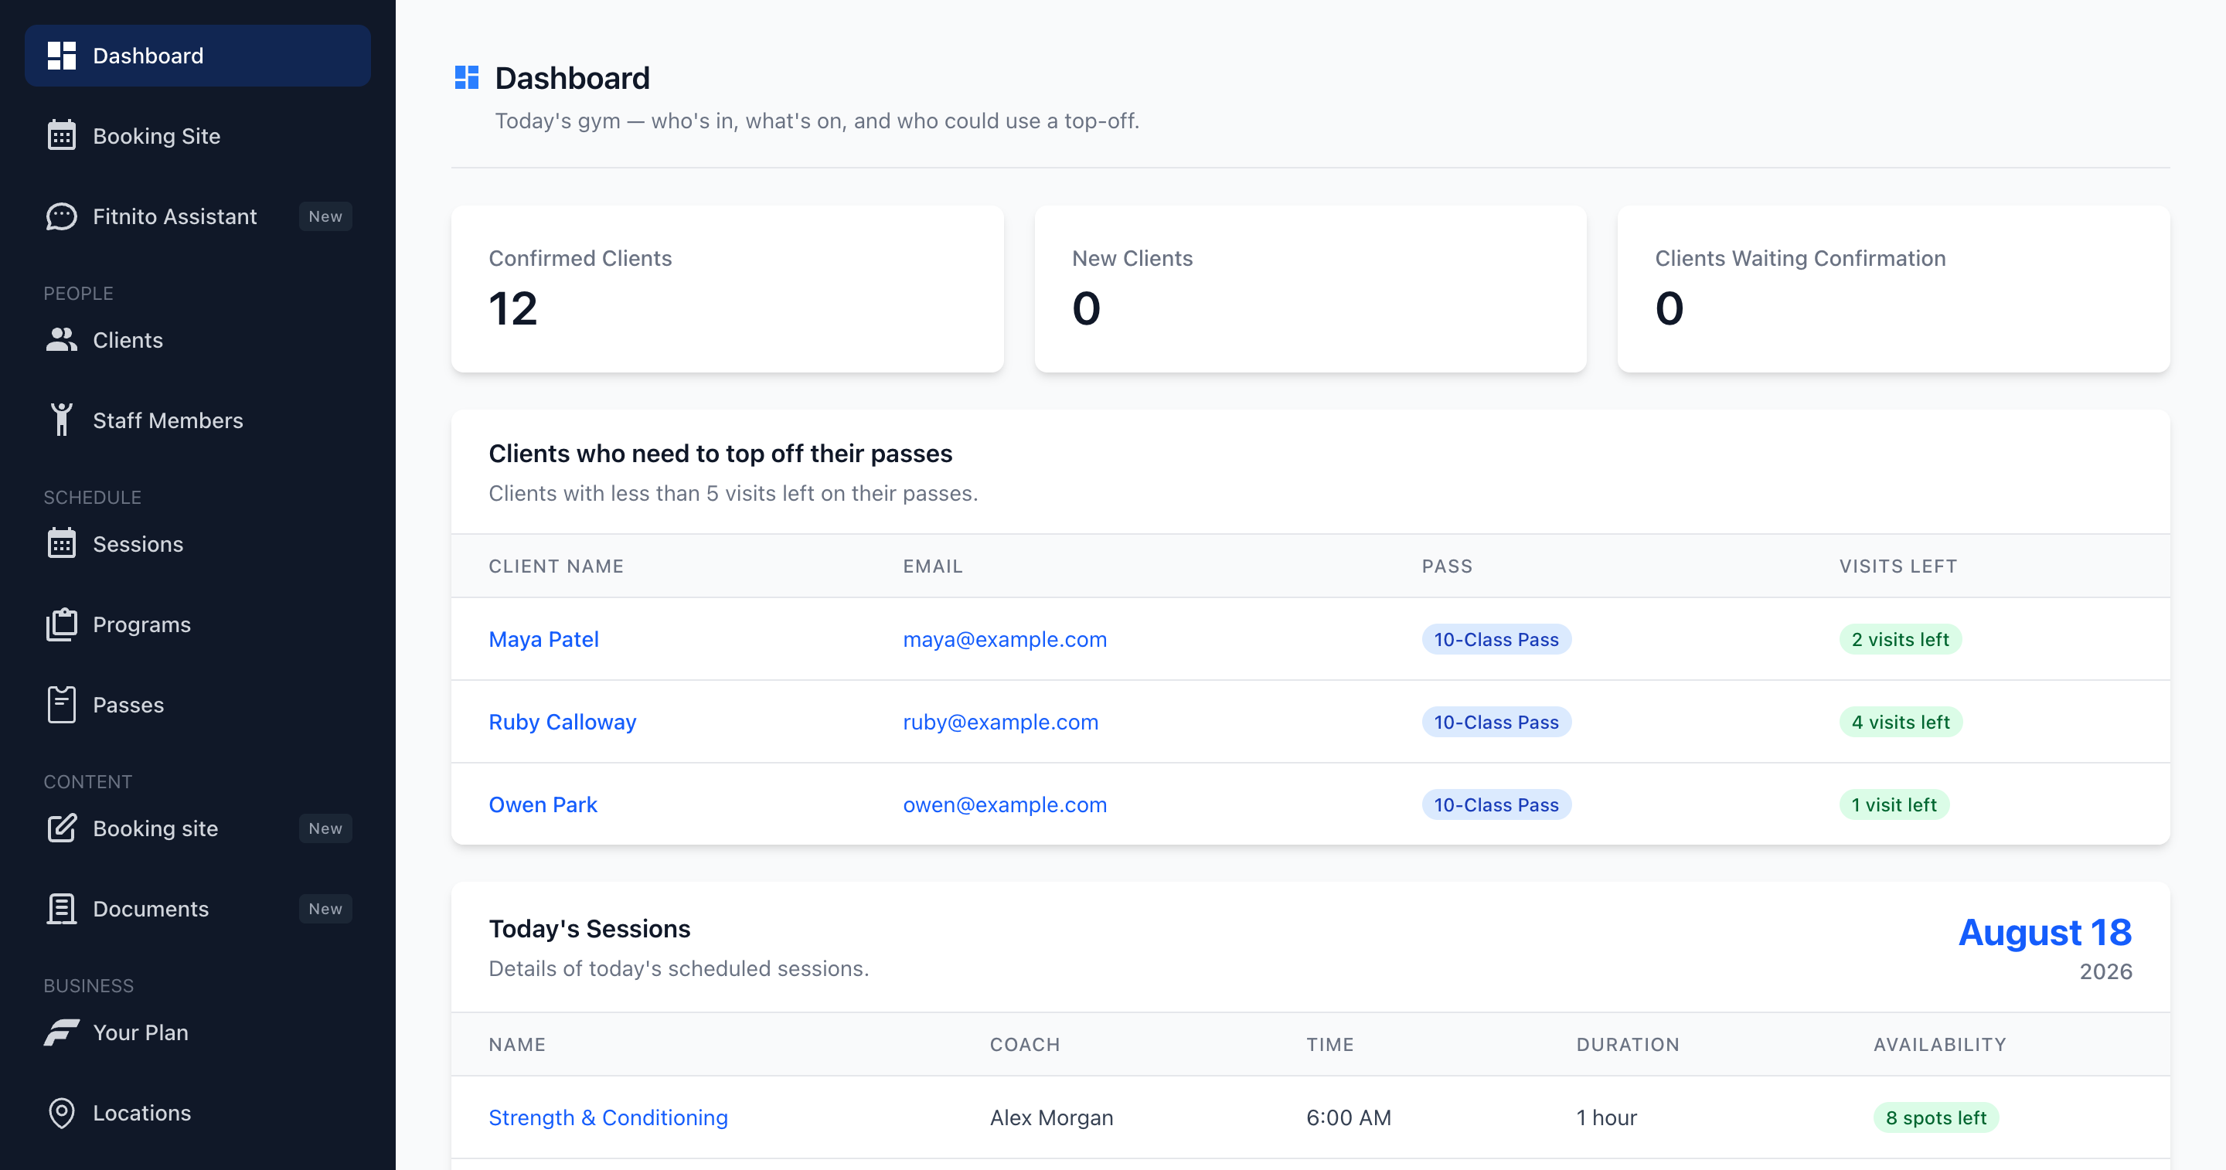Click the Your Plan logo icon

coord(61,1032)
